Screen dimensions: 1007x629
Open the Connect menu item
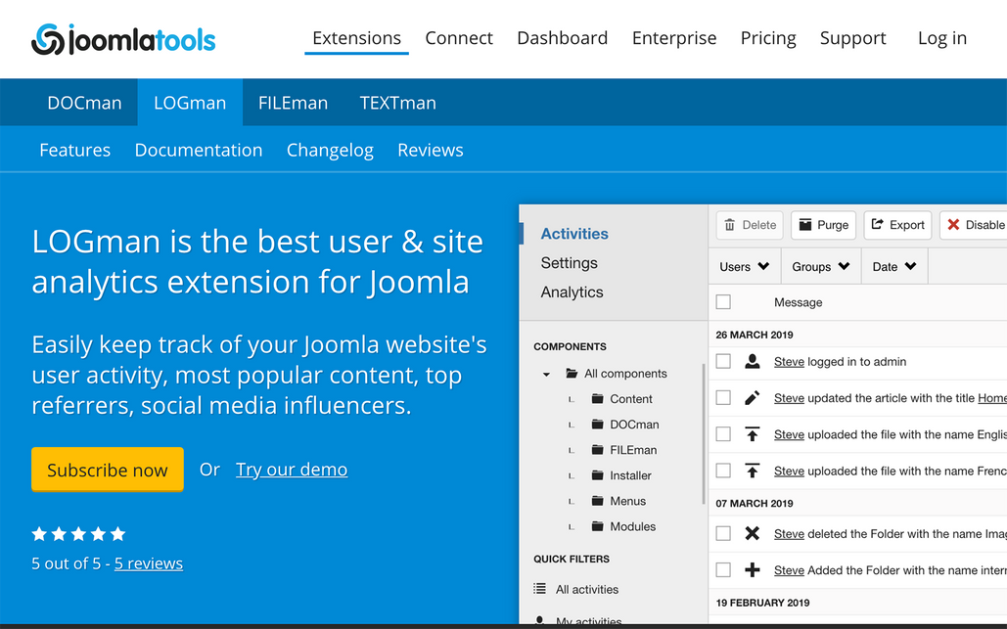459,38
